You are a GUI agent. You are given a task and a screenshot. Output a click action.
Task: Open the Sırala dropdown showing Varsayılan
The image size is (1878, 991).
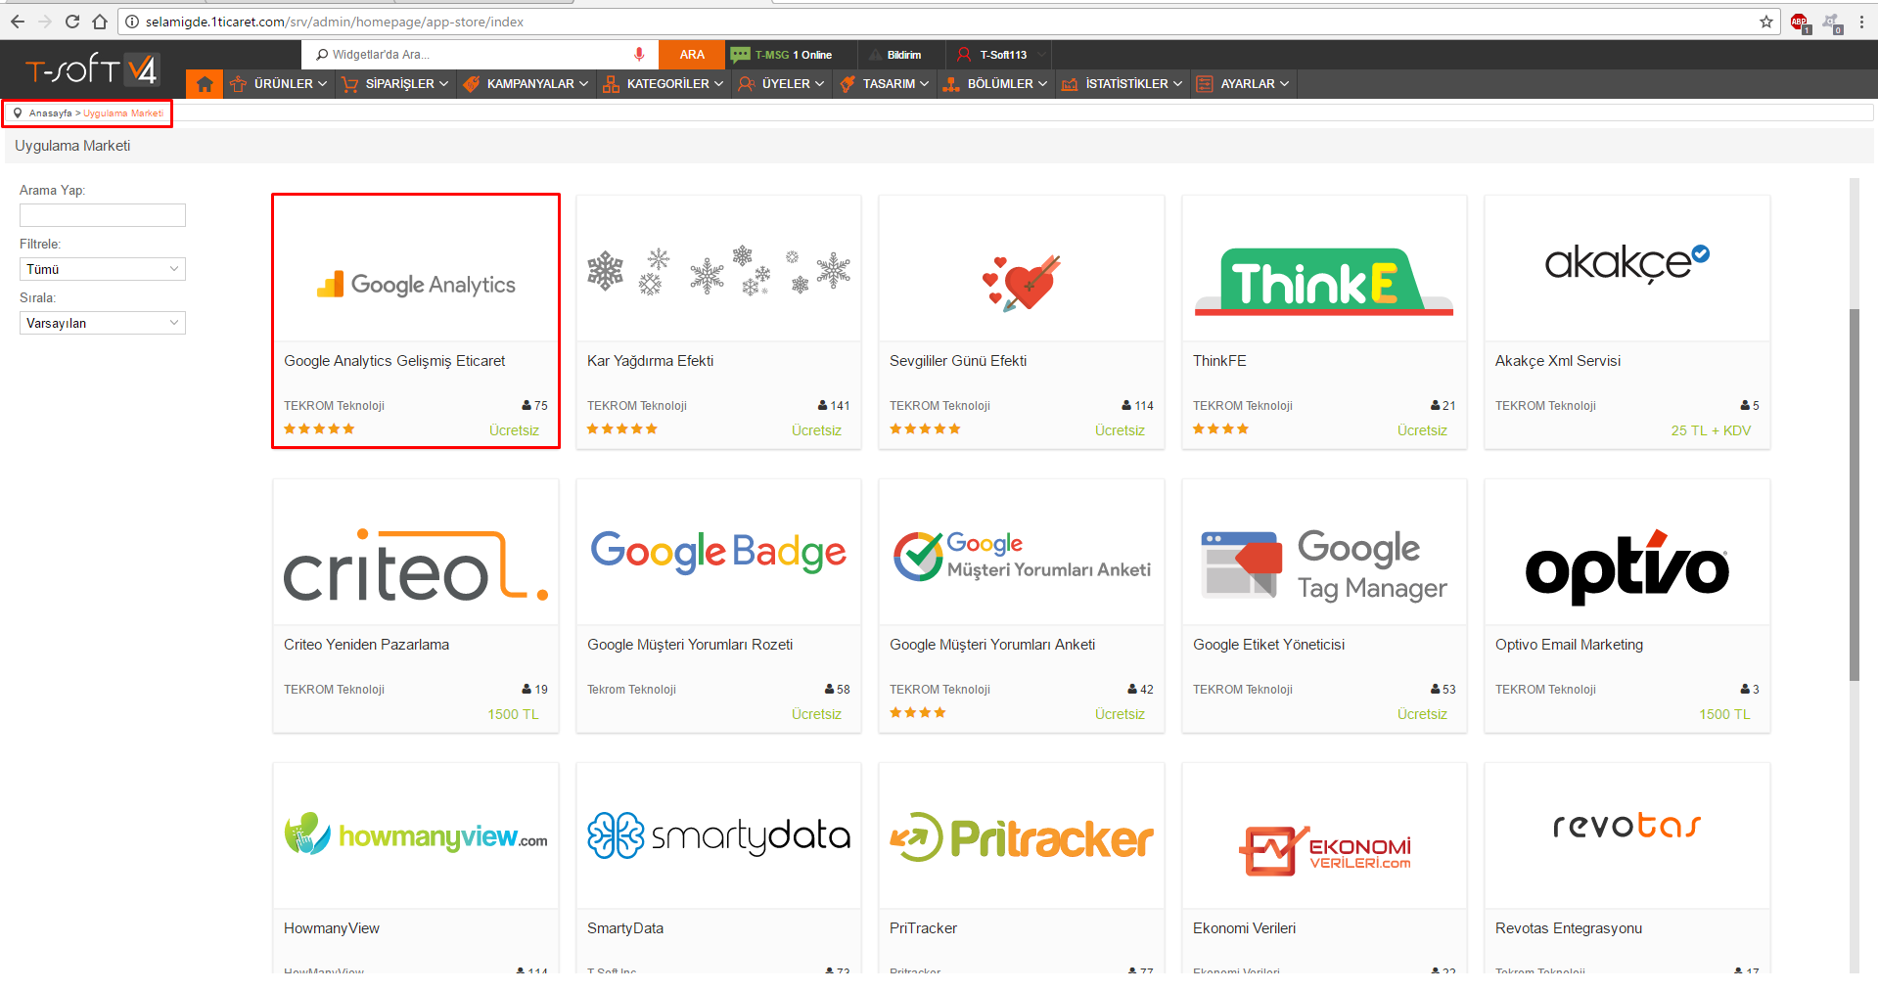tap(103, 323)
